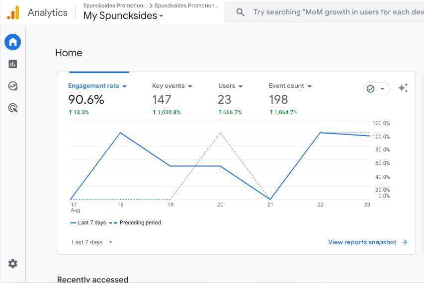Click the chart low point at day 21

tap(270, 199)
